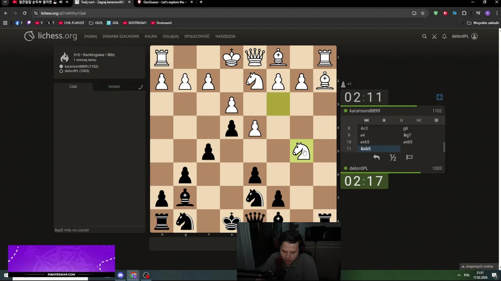Open challenges crossed swords icon
Screen dimensions: 501x281
click(x=434, y=36)
